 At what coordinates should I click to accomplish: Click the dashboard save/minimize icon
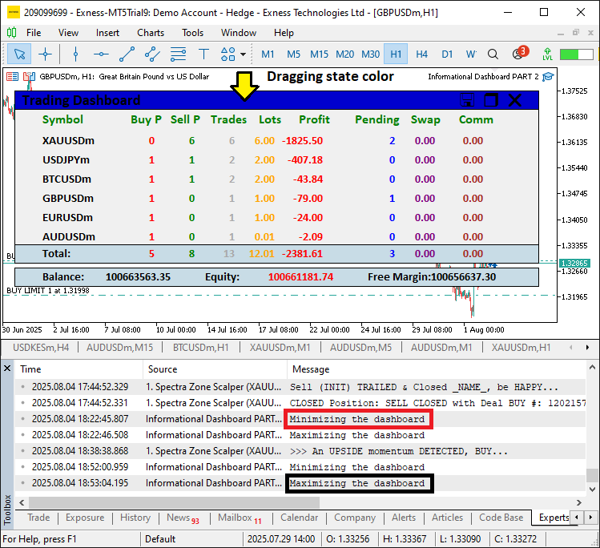[x=467, y=100]
